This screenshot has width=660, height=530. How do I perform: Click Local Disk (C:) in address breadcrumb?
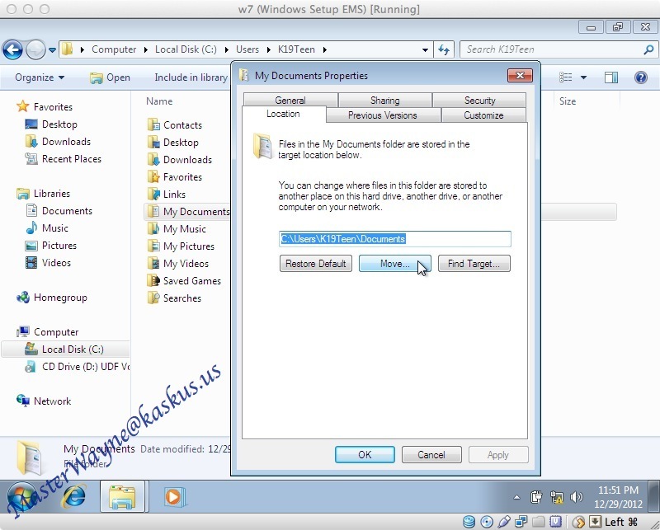[186, 49]
